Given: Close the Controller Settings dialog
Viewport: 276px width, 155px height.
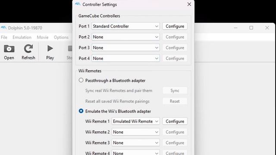Looking at the screenshot, I should coord(189,4).
